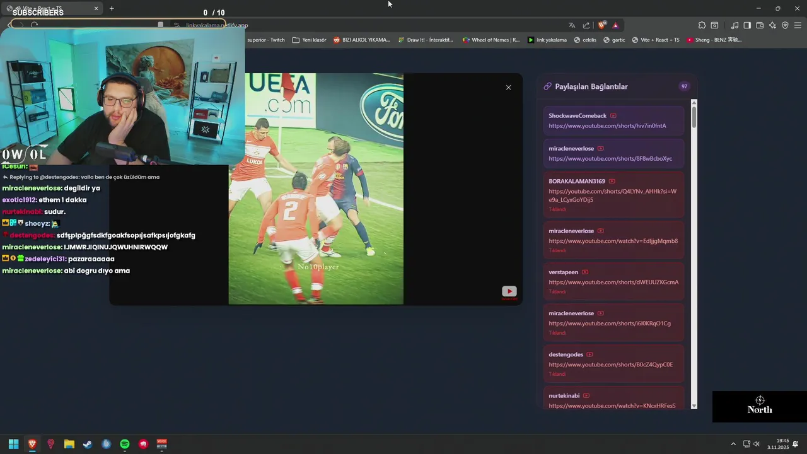Click the share icon in address bar

tap(586, 25)
